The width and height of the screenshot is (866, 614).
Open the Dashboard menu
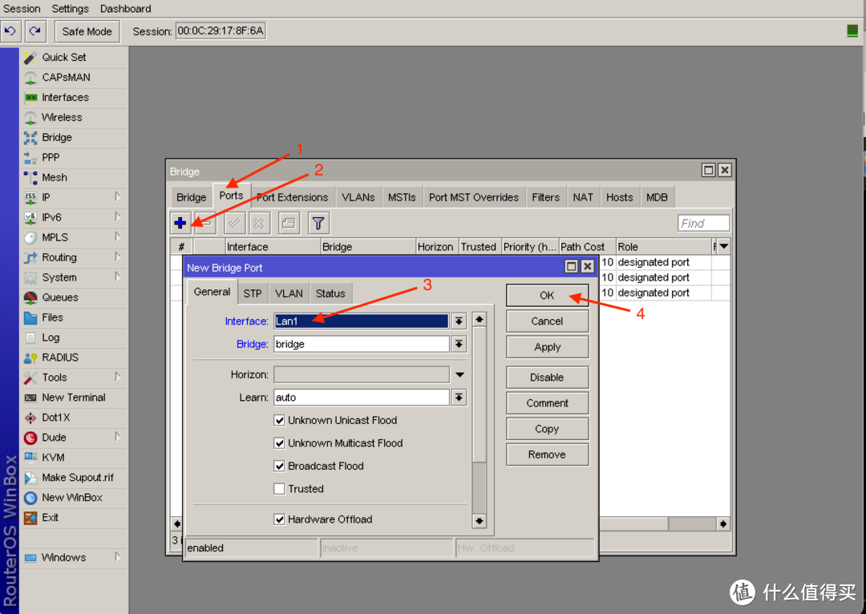[125, 9]
